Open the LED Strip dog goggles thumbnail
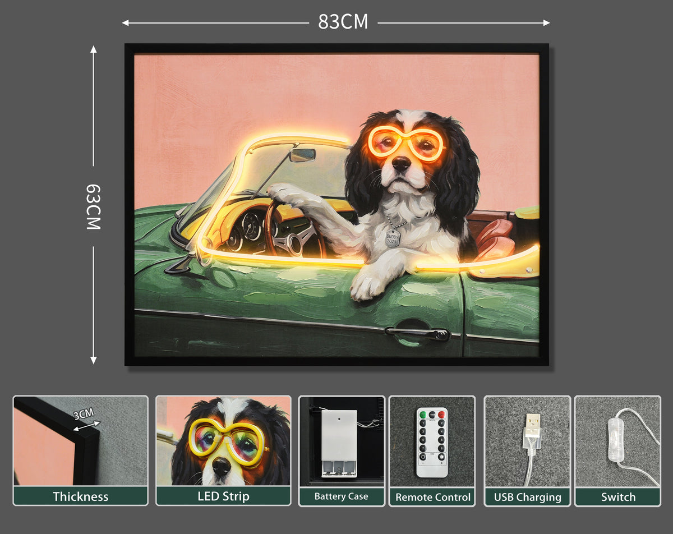This screenshot has width=673, height=534. [223, 441]
